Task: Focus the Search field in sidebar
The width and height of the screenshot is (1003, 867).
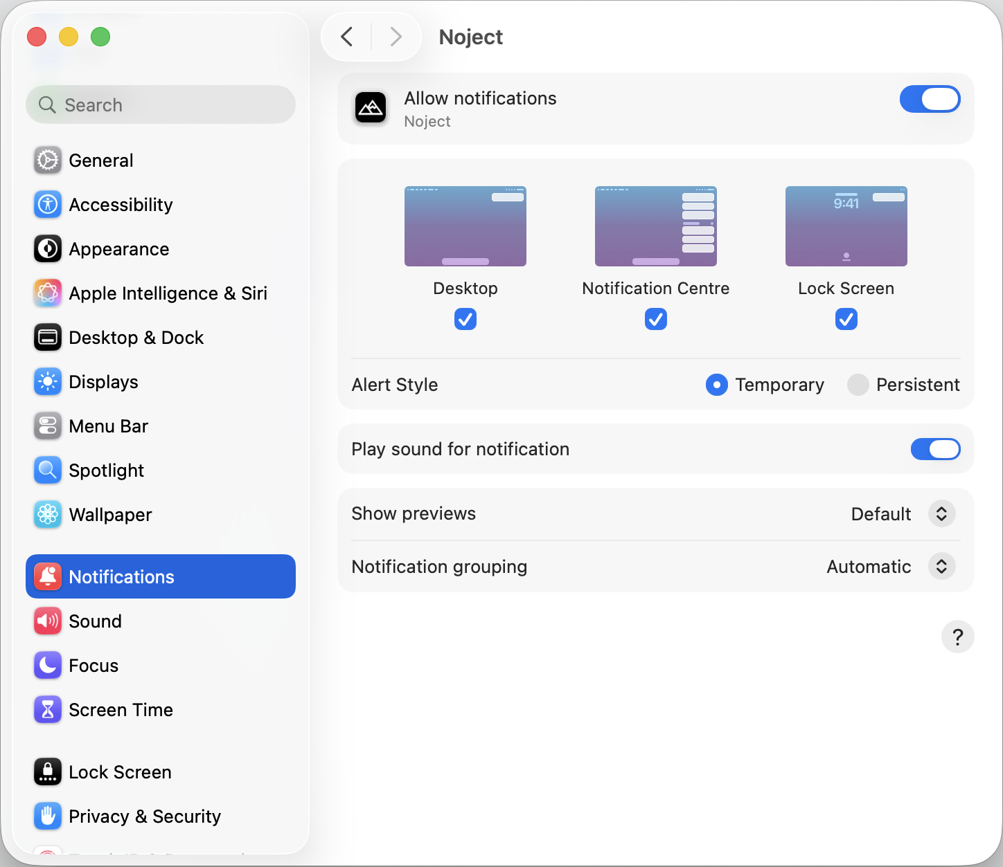Action: pos(161,104)
